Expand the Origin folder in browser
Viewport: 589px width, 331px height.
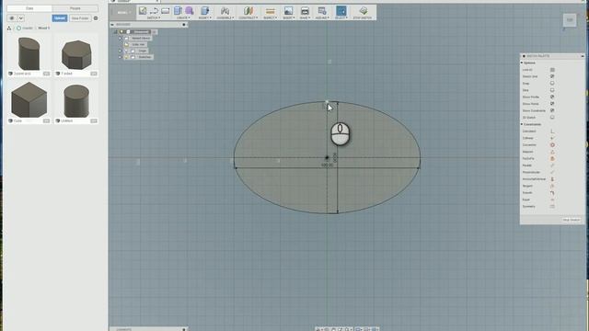(x=121, y=51)
